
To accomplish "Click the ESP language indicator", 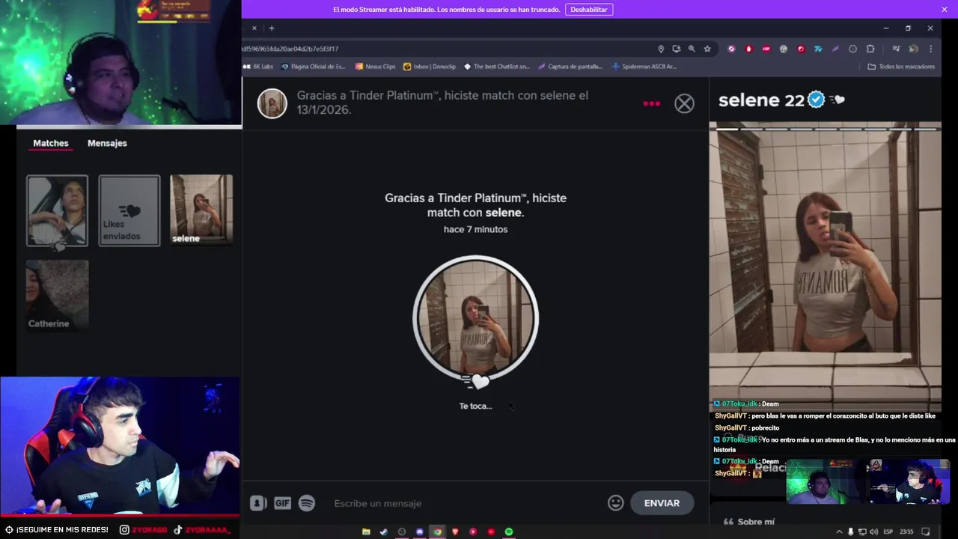I will pos(888,532).
